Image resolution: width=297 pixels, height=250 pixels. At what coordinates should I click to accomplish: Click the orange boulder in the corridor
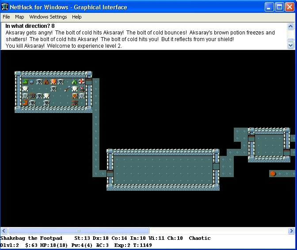click(273, 174)
